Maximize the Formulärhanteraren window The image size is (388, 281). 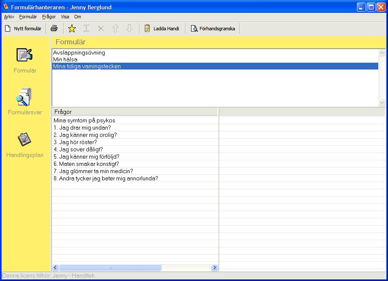(371, 7)
